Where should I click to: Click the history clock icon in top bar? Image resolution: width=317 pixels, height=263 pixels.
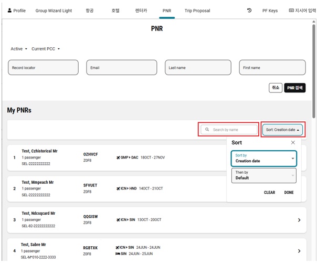pos(249,10)
